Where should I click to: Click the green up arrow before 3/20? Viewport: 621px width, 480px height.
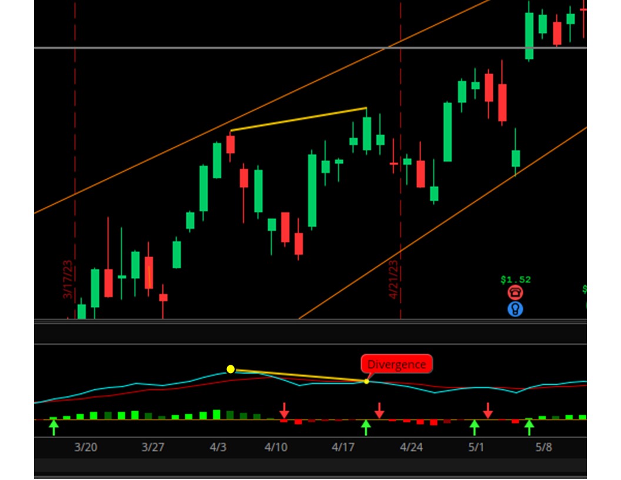point(54,428)
